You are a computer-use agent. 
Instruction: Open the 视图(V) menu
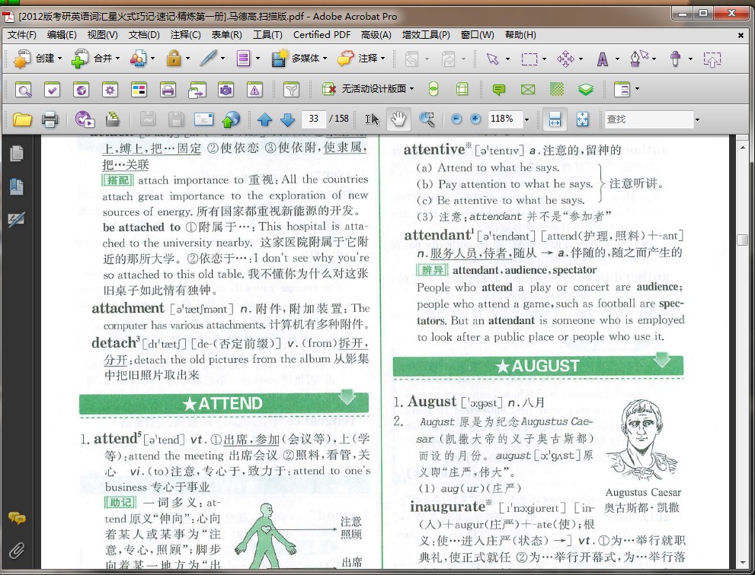pos(103,35)
